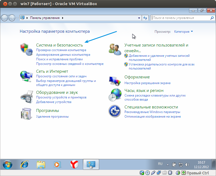Click the back navigation arrow button
The height and width of the screenshot is (176, 216).
coord(4,18)
